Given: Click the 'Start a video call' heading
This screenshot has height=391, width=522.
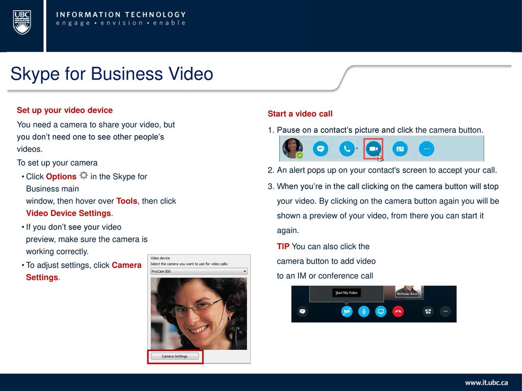Looking at the screenshot, I should [300, 114].
